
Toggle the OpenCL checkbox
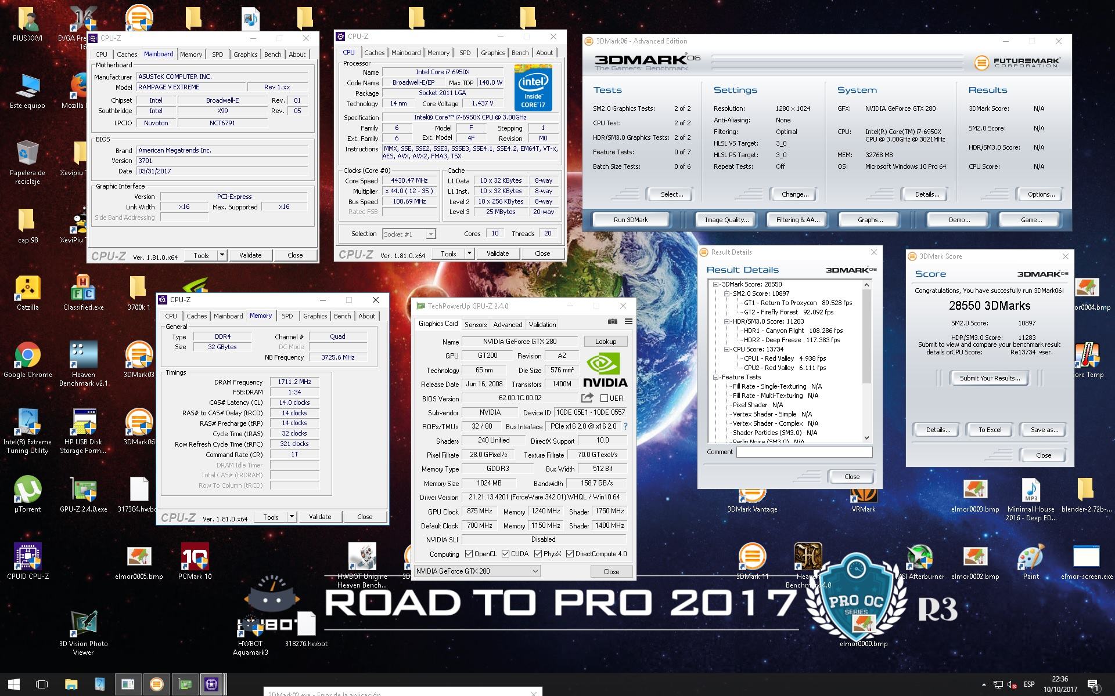pyautogui.click(x=469, y=554)
